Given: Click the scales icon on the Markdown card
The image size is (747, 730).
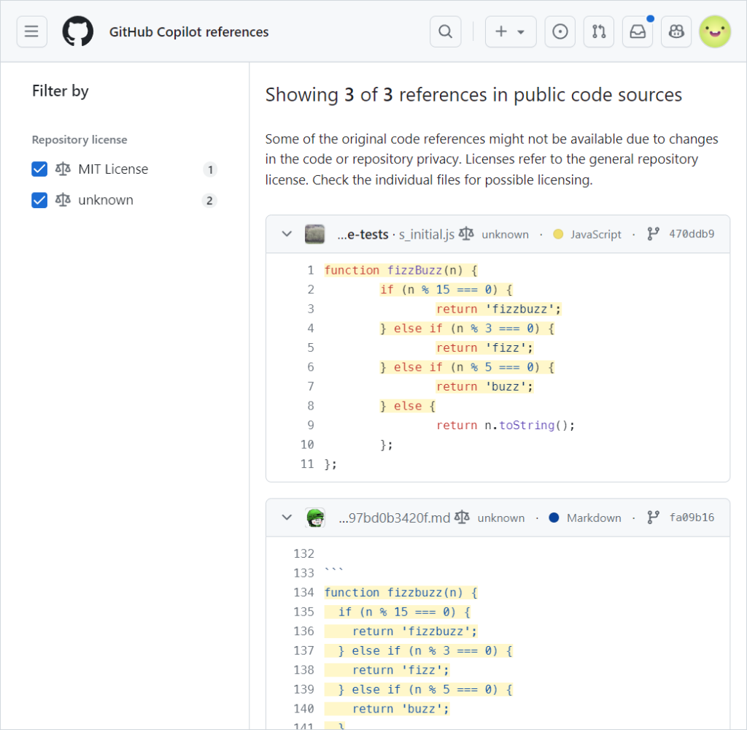Looking at the screenshot, I should pyautogui.click(x=462, y=517).
